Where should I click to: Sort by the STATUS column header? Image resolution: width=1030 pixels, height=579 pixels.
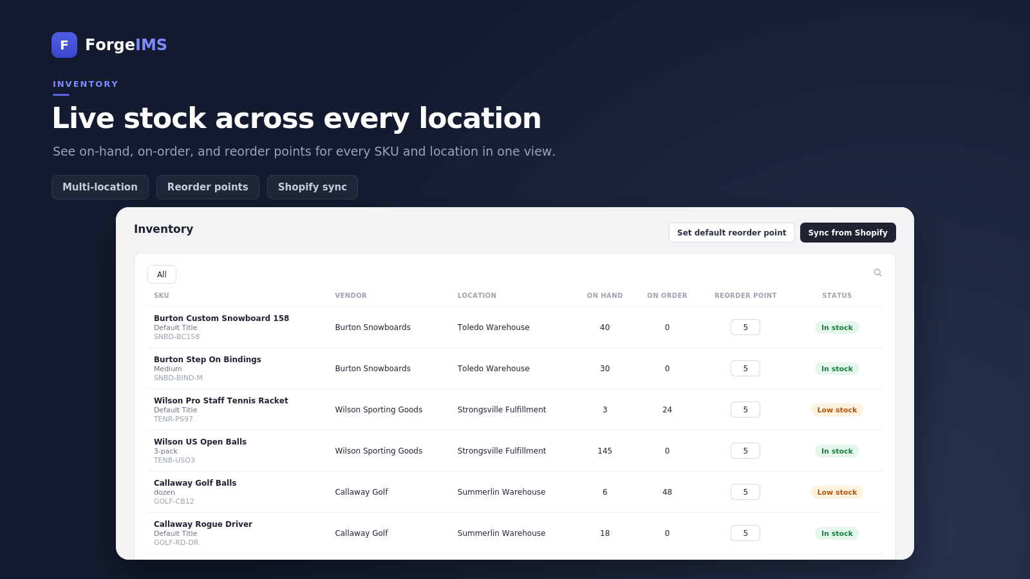click(837, 296)
